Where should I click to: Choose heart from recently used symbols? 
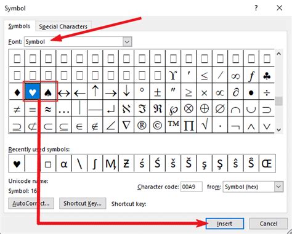click(17, 164)
